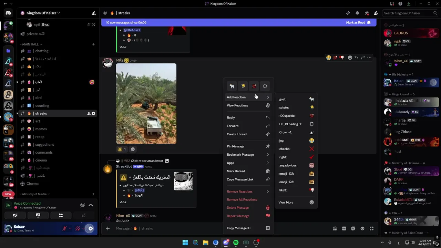Join the Cinema voice channel
The width and height of the screenshot is (441, 248).
tap(58, 184)
